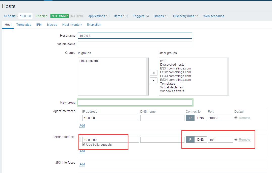Add a new agent interface

click(82, 126)
